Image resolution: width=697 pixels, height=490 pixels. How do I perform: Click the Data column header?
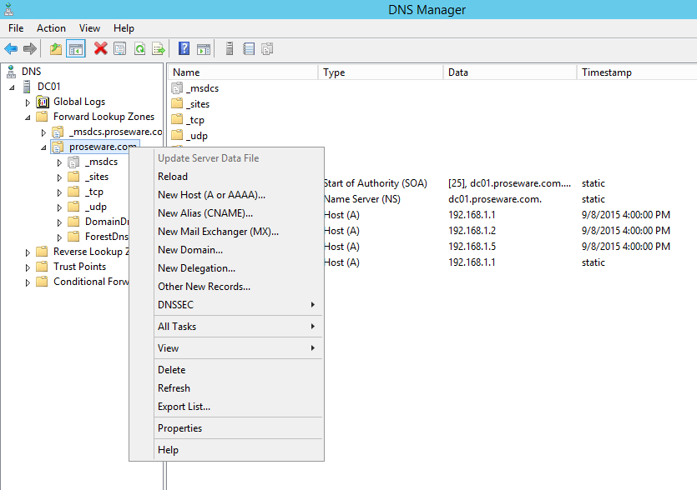[458, 72]
